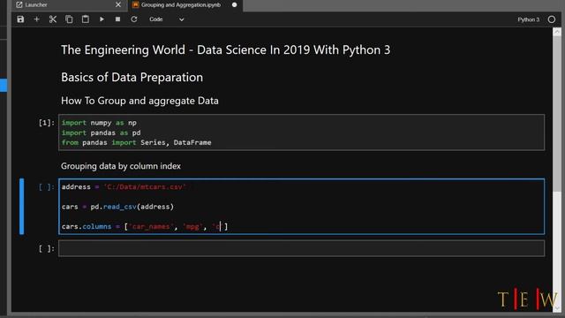The height and width of the screenshot is (318, 565).
Task: Click the Python 3 kernel name
Action: coord(528,19)
